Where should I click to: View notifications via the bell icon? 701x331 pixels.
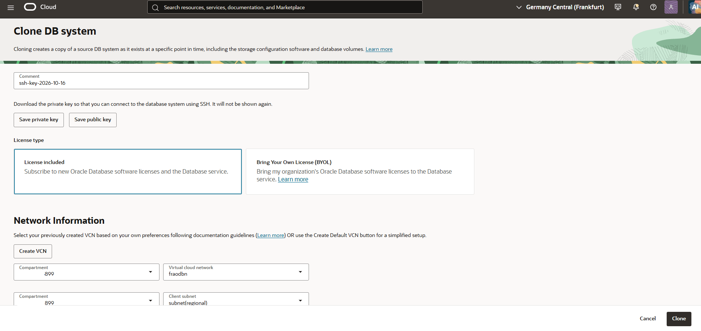(636, 7)
